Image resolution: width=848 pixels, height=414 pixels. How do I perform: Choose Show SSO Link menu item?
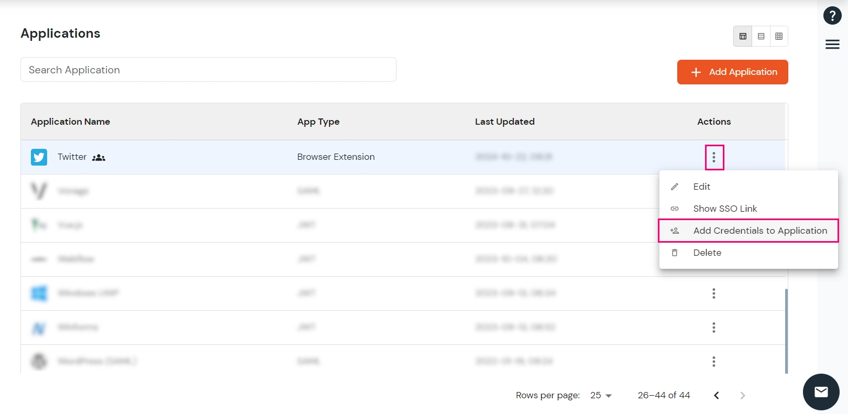coord(748,209)
